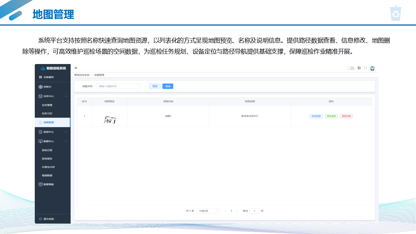Click the 任务中心 calendar icon
The image size is (416, 234).
pos(41,96)
